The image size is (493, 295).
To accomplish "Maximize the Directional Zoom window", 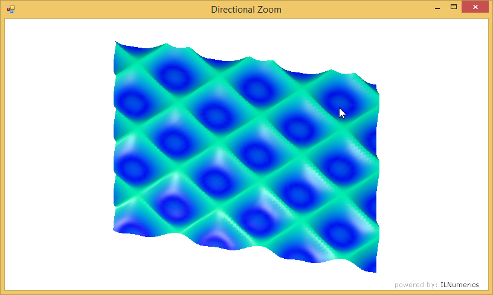I will tap(453, 7).
